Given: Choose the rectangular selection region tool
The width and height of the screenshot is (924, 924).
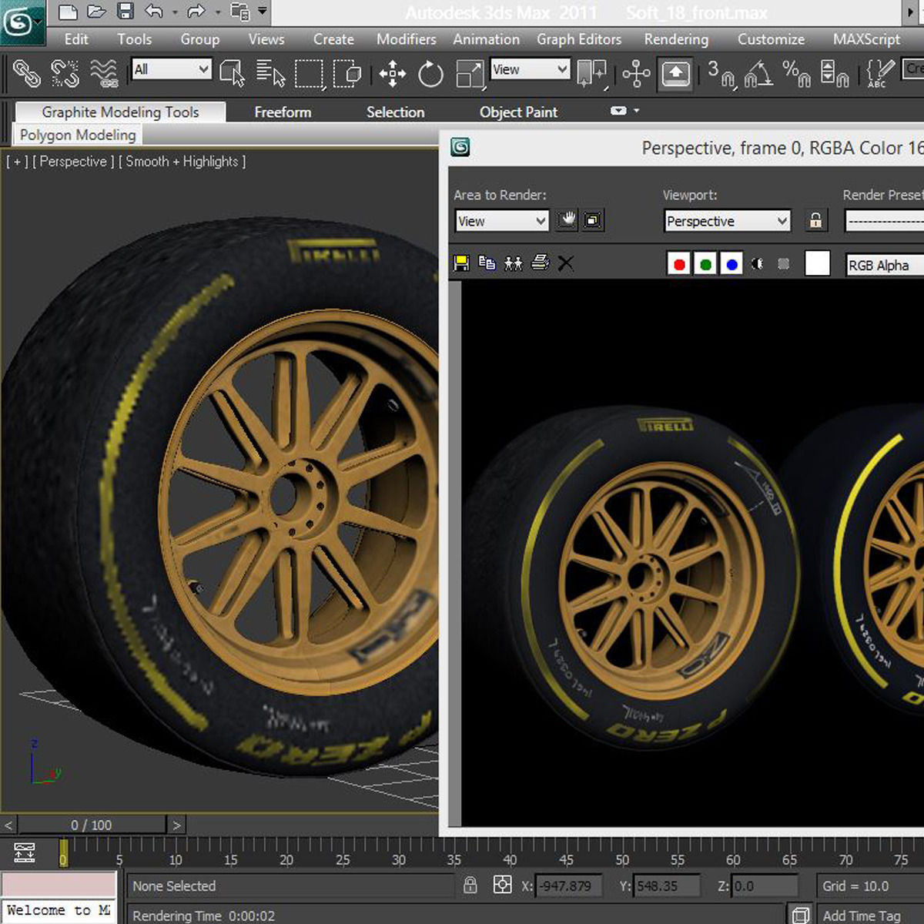Looking at the screenshot, I should [309, 74].
